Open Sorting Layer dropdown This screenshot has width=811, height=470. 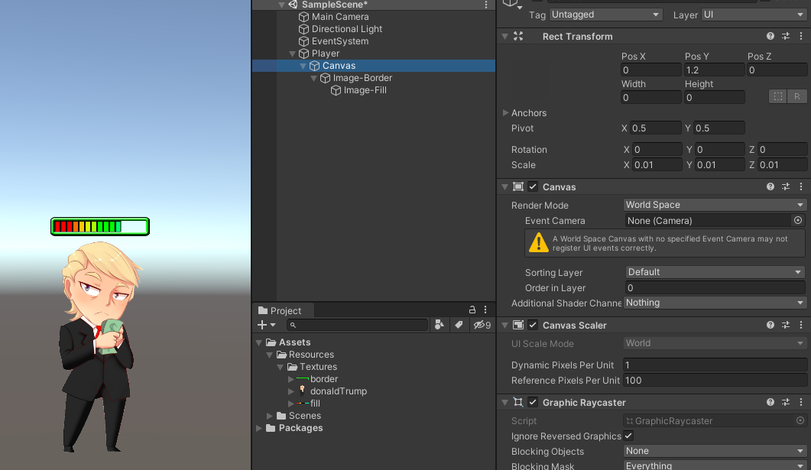[x=714, y=272]
